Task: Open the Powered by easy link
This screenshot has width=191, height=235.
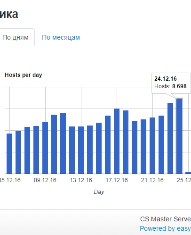Action: (x=165, y=228)
